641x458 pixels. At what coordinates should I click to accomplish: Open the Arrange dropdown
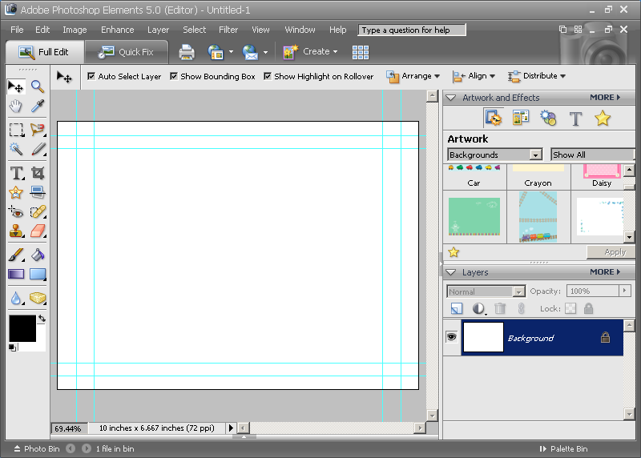click(x=413, y=76)
